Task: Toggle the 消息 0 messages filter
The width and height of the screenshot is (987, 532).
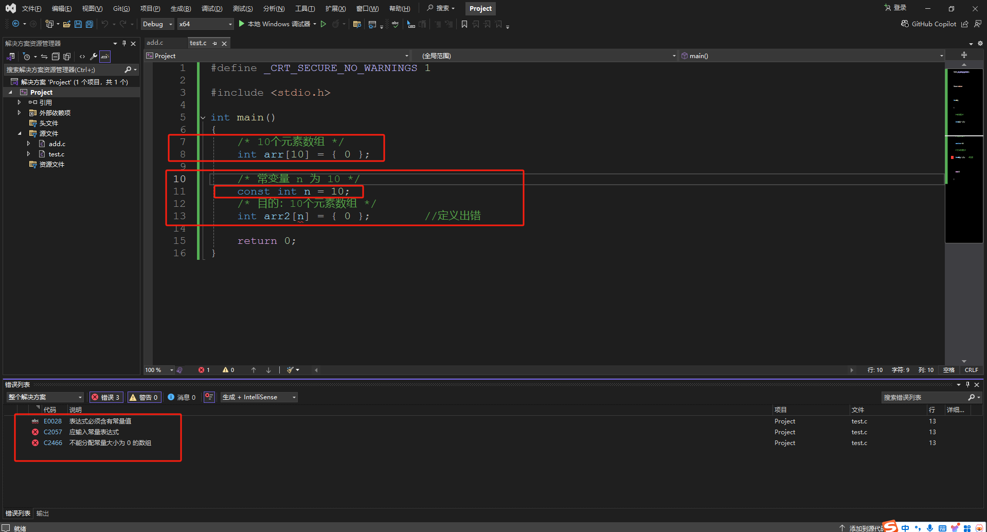Action: tap(182, 397)
